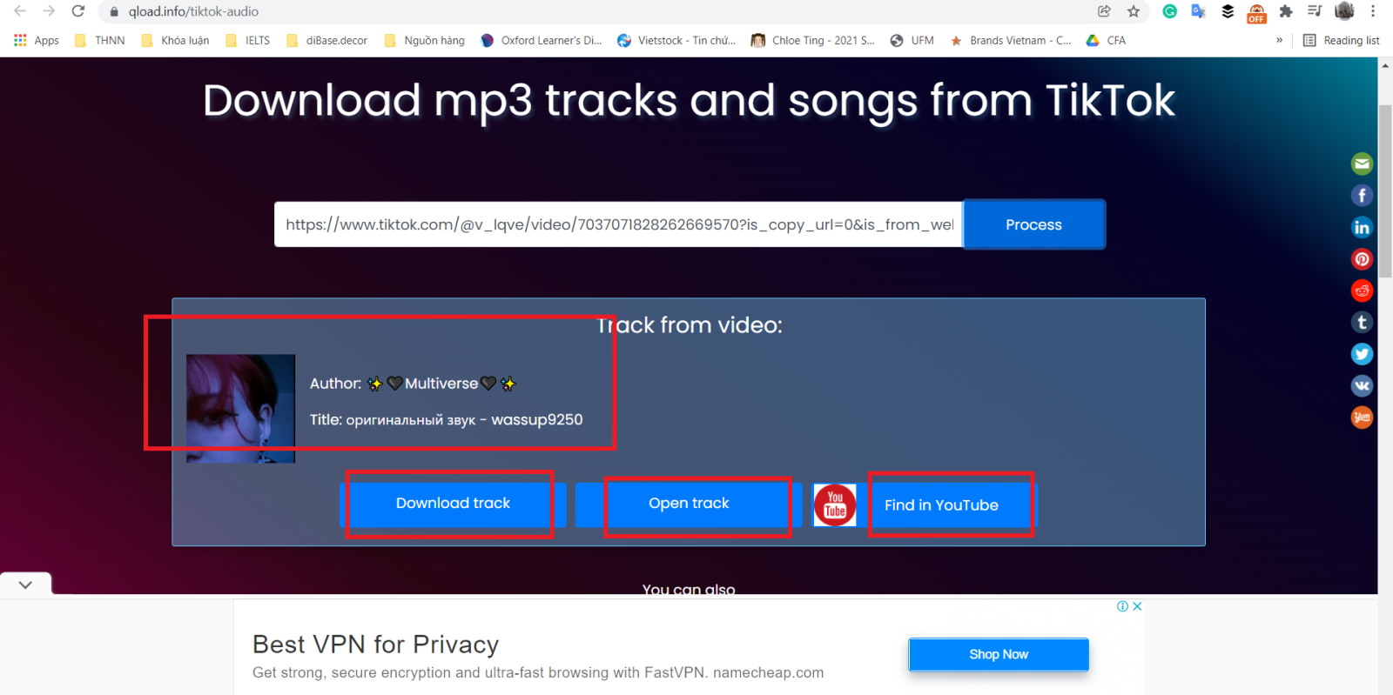Click the TikTok URL input field
The height and width of the screenshot is (695, 1393).
(619, 224)
